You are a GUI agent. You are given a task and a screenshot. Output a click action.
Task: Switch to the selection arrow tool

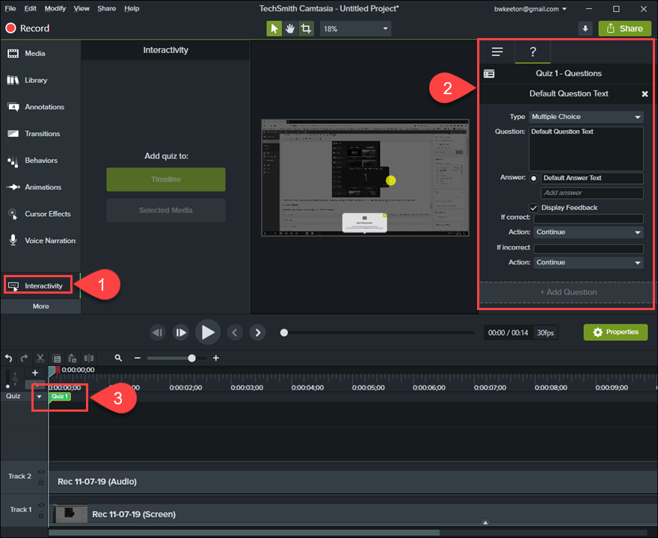(x=274, y=28)
